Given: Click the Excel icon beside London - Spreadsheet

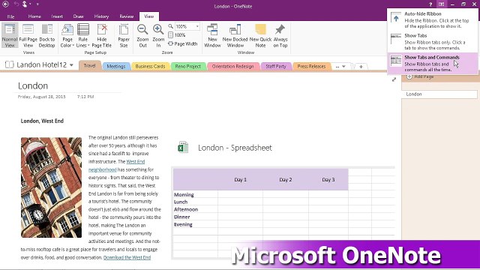Looking at the screenshot, I should [183, 147].
